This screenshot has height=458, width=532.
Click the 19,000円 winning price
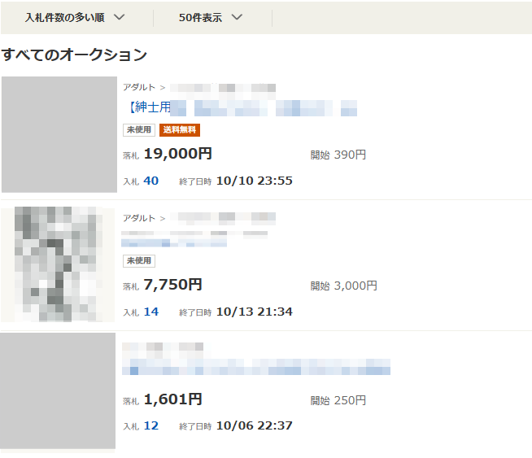(178, 154)
